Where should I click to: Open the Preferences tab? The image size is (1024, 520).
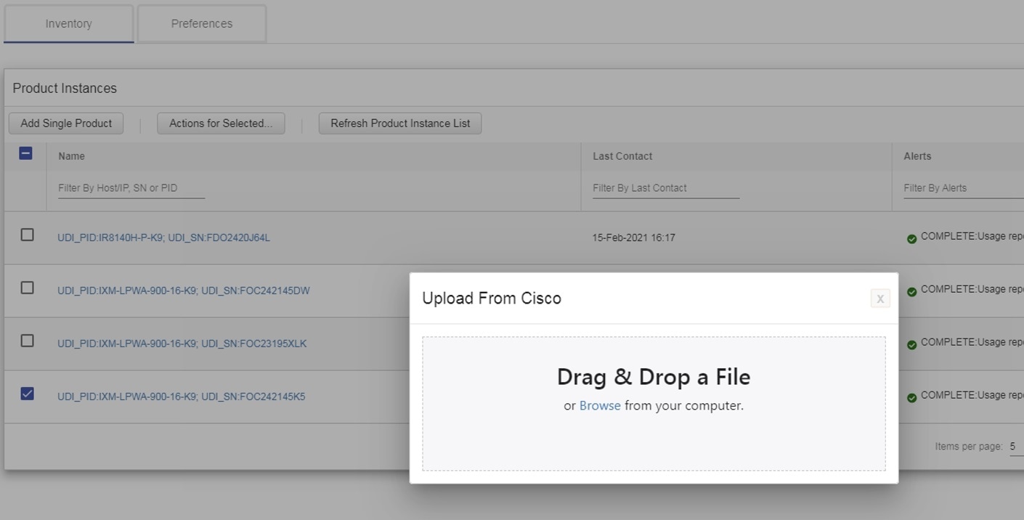202,23
